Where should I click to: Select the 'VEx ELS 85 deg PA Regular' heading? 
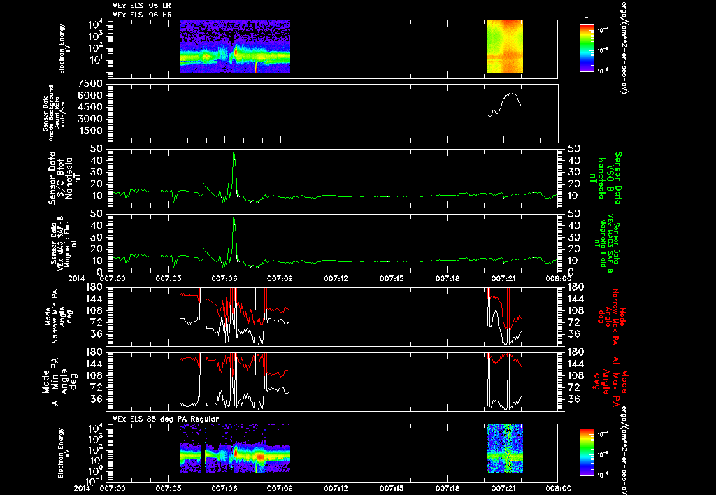click(166, 419)
